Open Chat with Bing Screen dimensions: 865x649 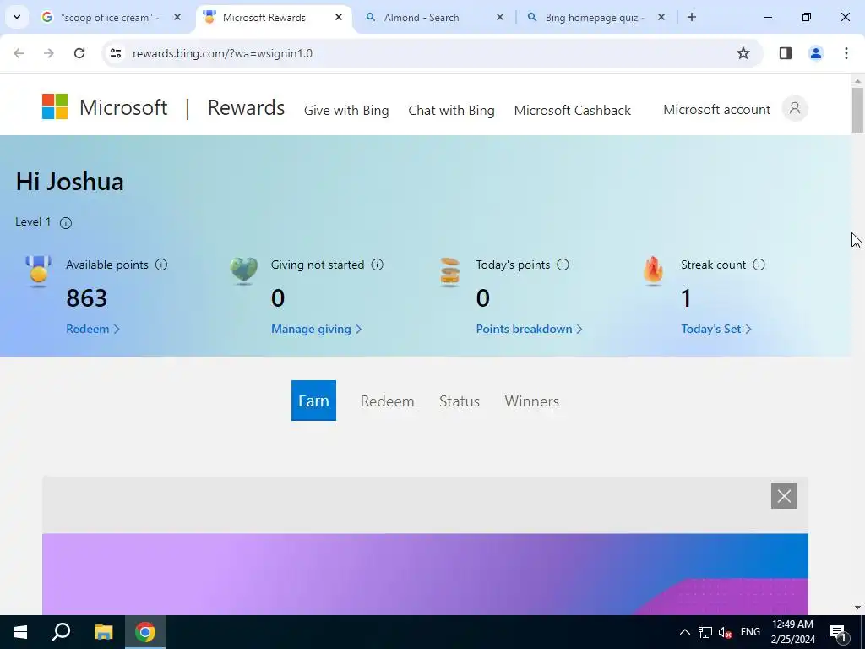tap(451, 111)
